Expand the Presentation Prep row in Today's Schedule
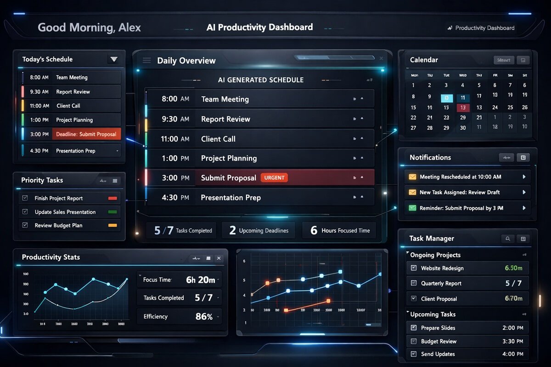Viewport: 551px width, 367px height. pos(118,151)
